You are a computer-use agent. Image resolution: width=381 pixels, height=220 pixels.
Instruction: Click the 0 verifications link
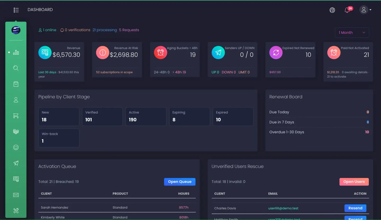75,30
